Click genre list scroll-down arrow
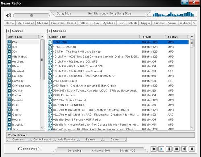 tap(42, 128)
